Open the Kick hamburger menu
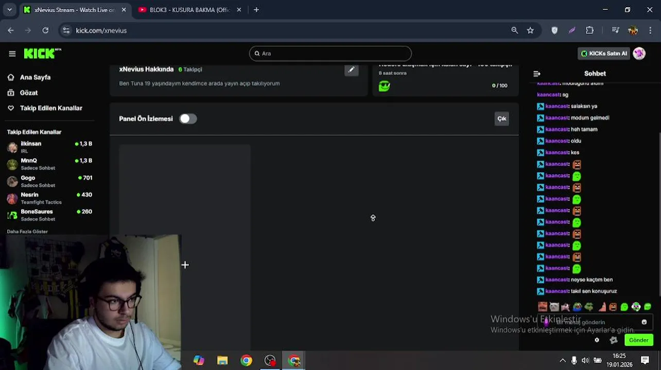The image size is (661, 370). (x=12, y=53)
